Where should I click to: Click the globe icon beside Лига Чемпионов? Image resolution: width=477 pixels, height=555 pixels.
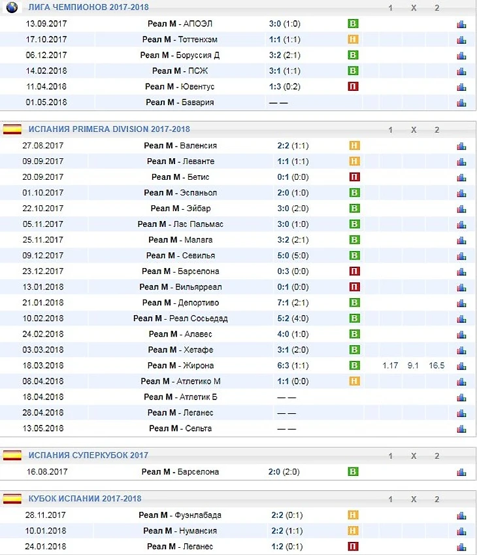point(12,7)
